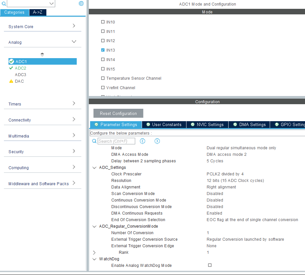
Task: Tick the Vrefint Channel checkbox
Action: tap(103, 88)
